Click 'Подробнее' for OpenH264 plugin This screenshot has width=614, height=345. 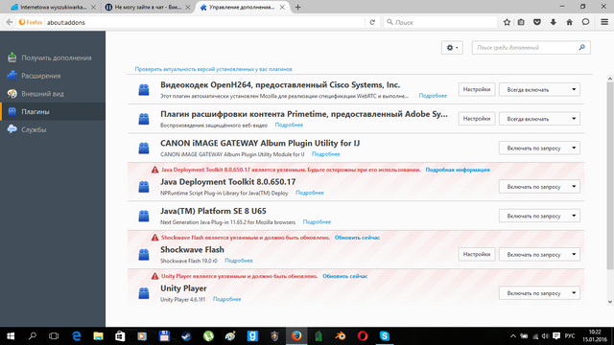coord(433,96)
